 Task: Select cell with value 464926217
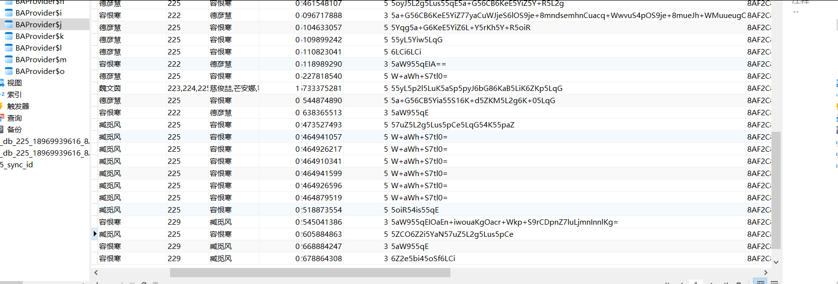tap(322, 149)
